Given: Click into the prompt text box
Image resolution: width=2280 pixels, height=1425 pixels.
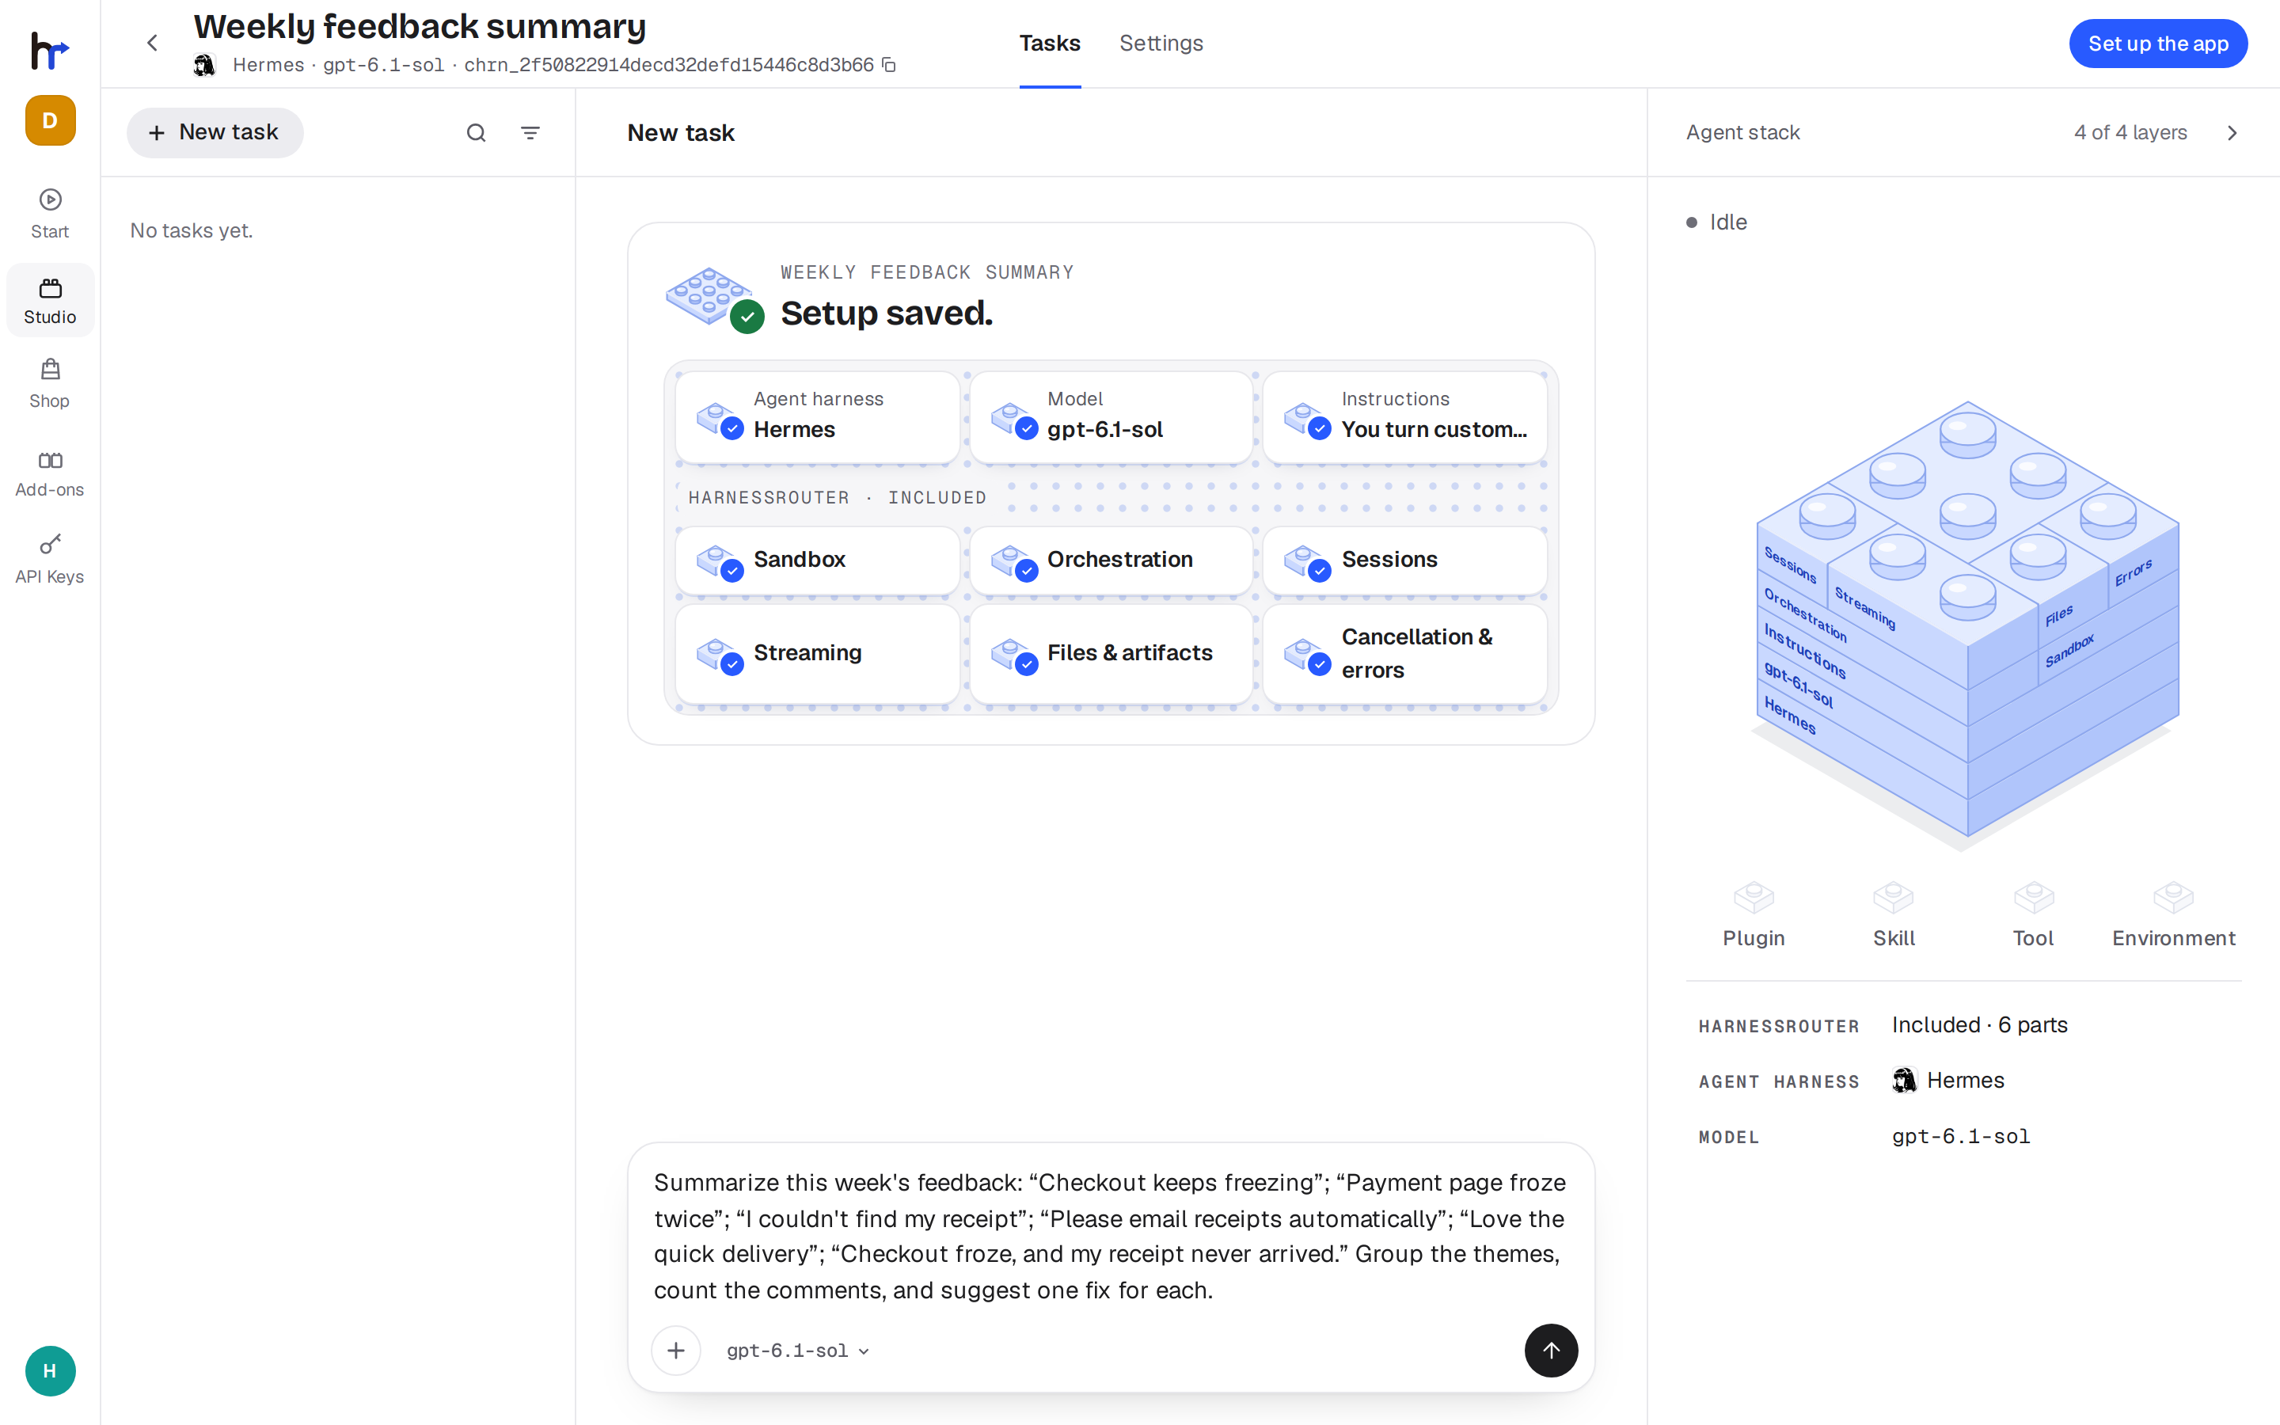Looking at the screenshot, I should tap(1110, 1236).
